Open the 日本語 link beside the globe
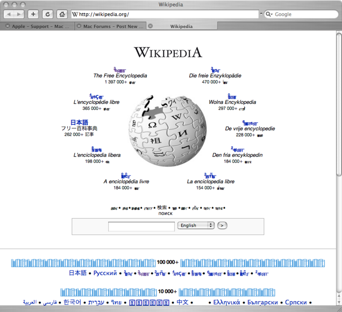 click(x=79, y=122)
